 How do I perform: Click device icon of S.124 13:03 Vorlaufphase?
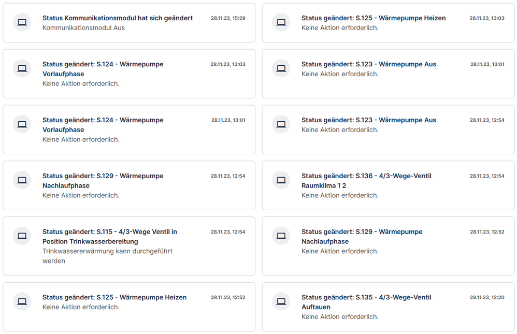click(22, 68)
